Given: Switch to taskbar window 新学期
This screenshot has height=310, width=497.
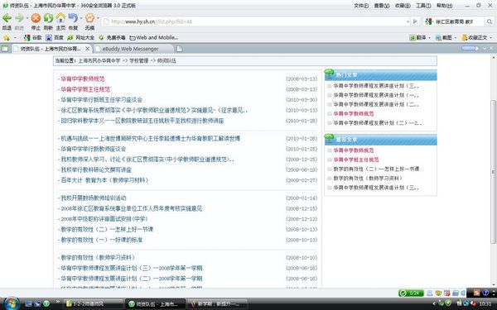Looking at the screenshot, I should (x=217, y=303).
